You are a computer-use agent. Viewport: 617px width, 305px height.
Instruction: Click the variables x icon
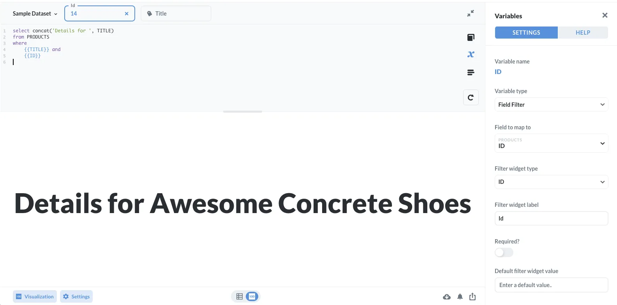(471, 55)
